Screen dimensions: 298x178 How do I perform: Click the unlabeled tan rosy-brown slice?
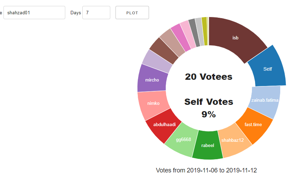point(172,43)
